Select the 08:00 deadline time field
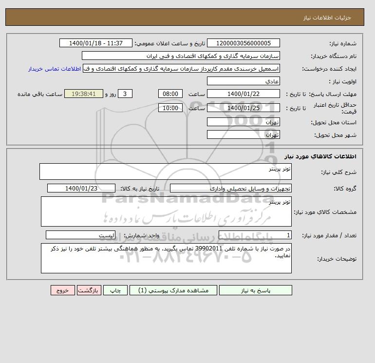 coord(170,94)
